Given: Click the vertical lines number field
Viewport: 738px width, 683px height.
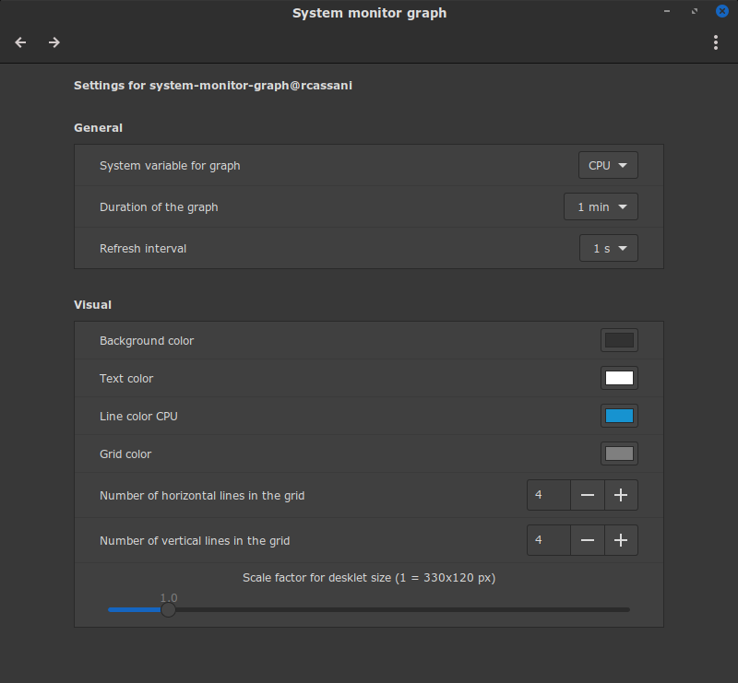Looking at the screenshot, I should (x=549, y=540).
